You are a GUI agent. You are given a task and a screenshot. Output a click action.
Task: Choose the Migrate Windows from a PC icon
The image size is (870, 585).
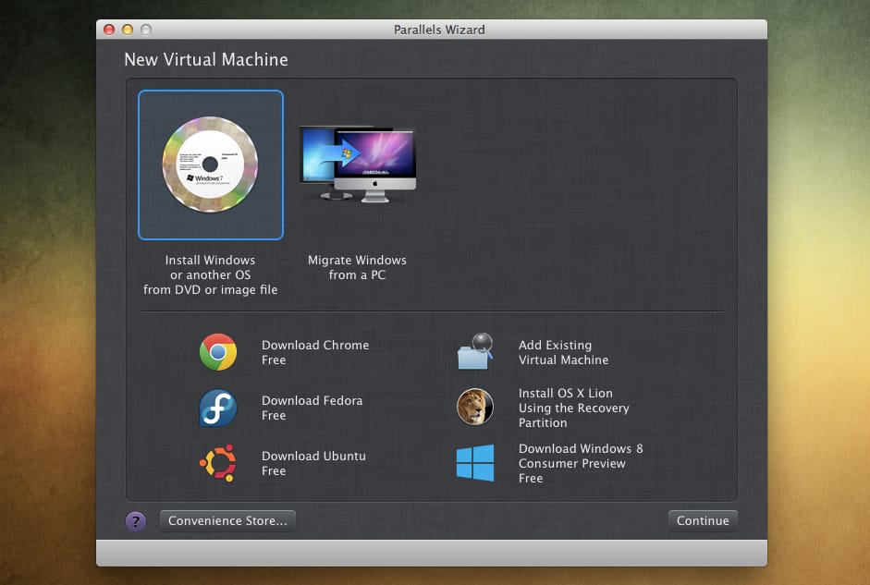(x=357, y=165)
